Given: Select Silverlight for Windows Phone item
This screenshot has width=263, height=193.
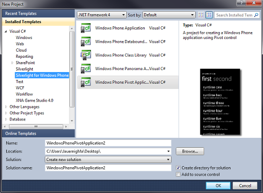Looking at the screenshot, I should [x=42, y=75].
